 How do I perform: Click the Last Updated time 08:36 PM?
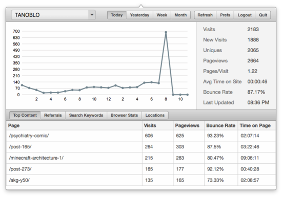[x=258, y=102]
